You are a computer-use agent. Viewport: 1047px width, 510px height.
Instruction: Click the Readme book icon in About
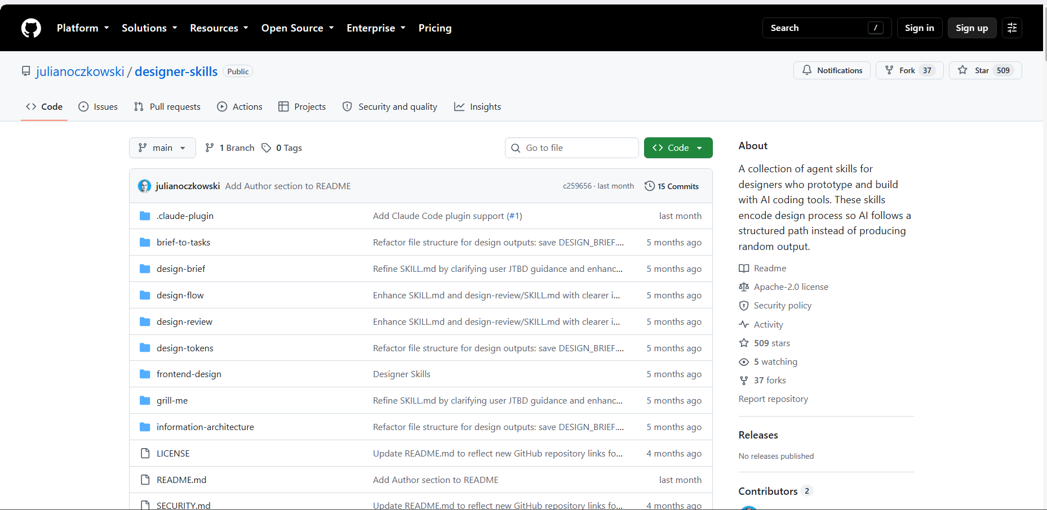tap(744, 269)
